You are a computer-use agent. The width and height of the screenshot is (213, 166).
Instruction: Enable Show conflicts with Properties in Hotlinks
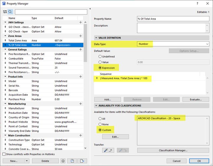[4, 154]
